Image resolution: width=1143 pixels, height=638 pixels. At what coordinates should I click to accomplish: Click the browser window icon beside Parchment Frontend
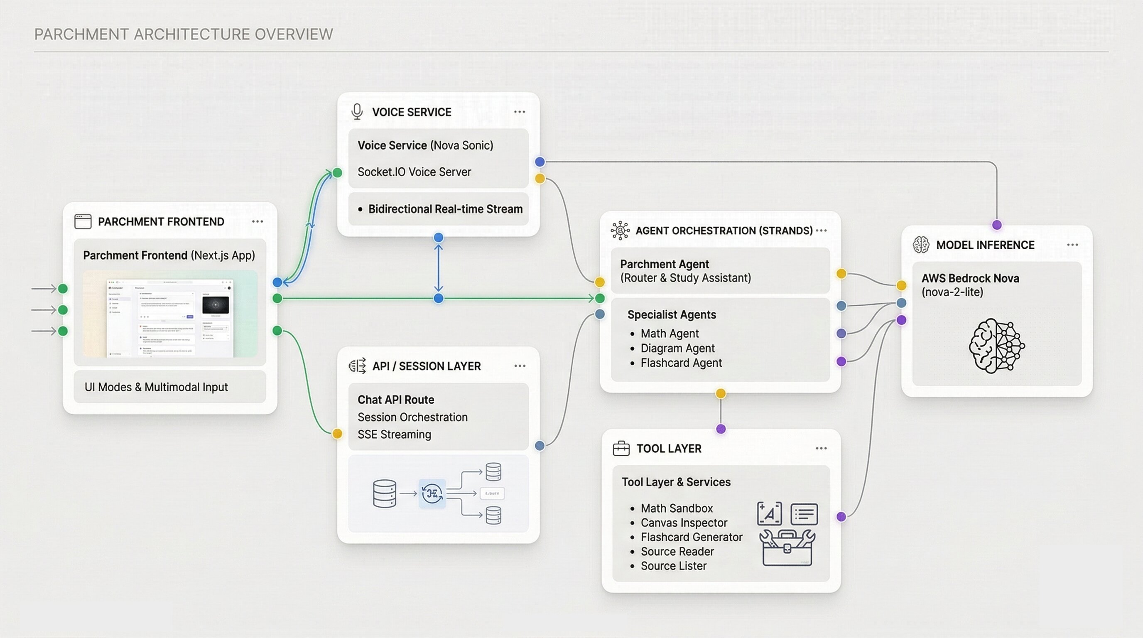83,221
